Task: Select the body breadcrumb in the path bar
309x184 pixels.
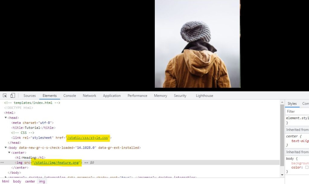Action: click(17, 181)
